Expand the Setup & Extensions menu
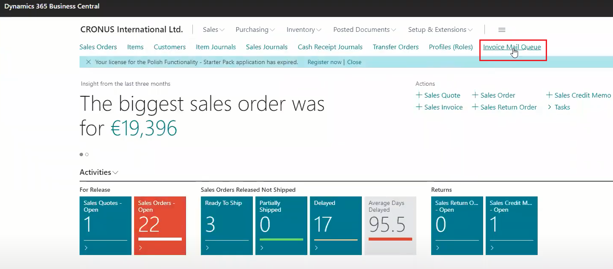Screen dimensions: 613x269 [x=440, y=30]
